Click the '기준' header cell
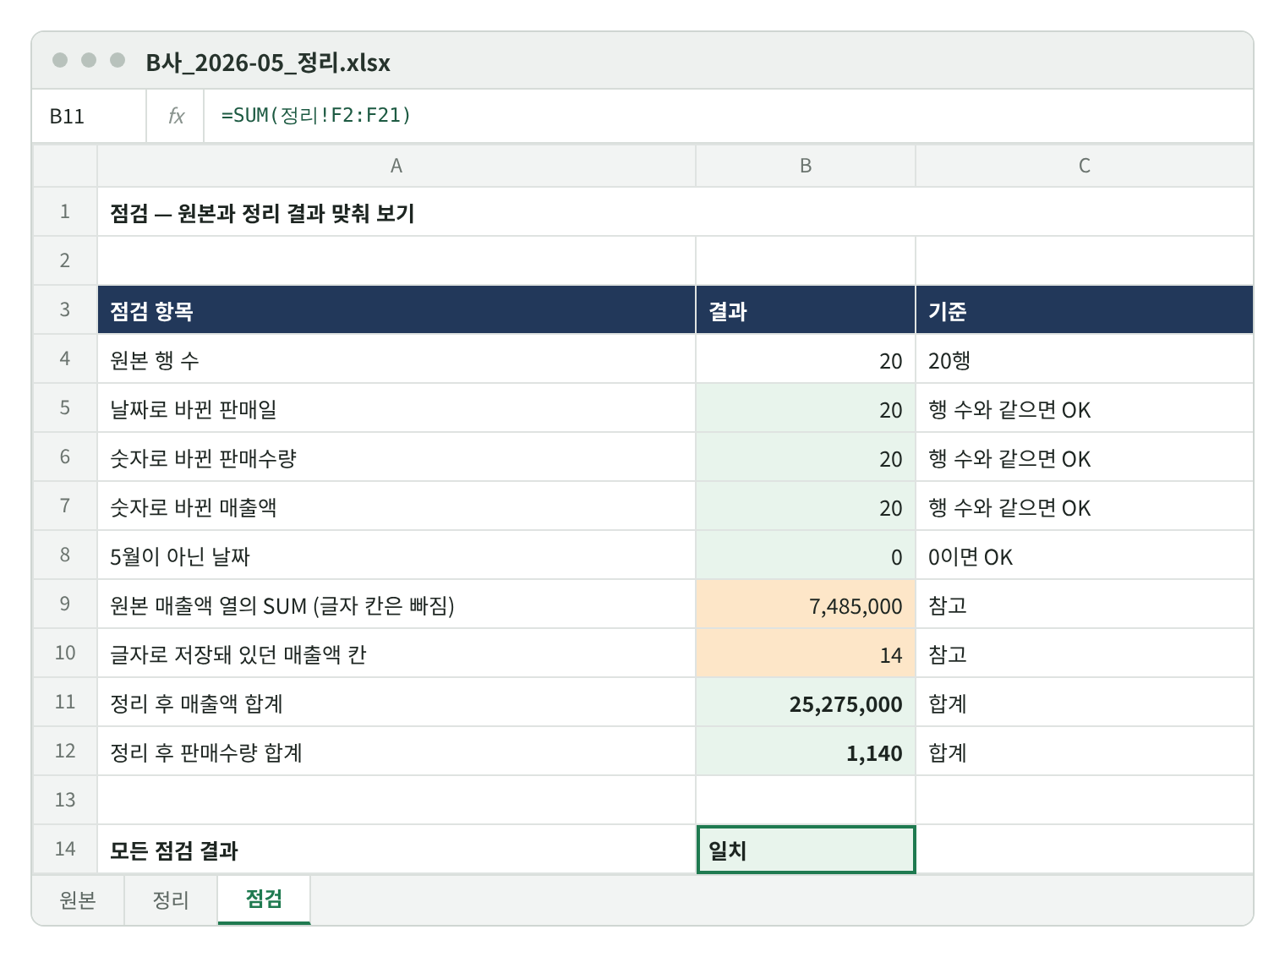 (x=1085, y=310)
